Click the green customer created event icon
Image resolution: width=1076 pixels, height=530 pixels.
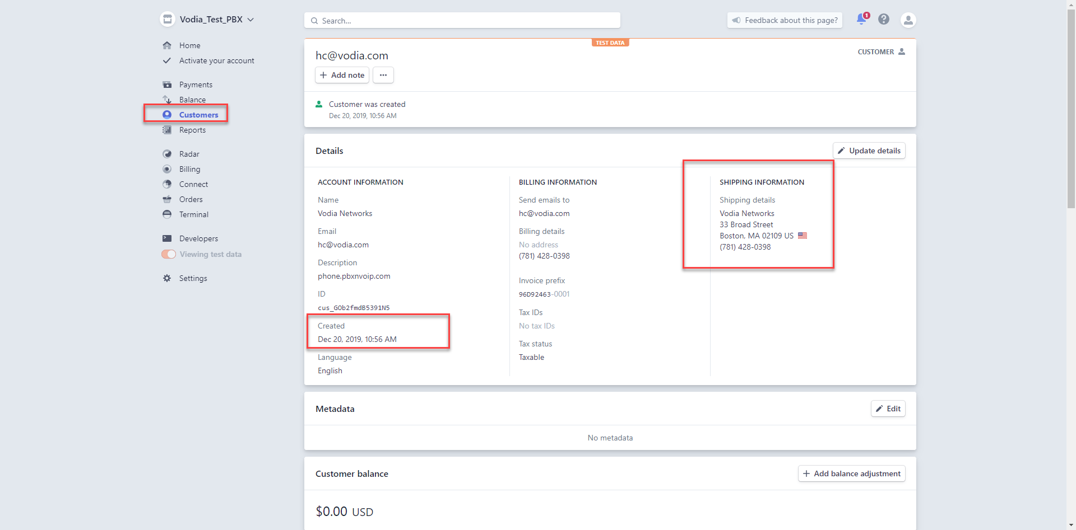(x=319, y=104)
